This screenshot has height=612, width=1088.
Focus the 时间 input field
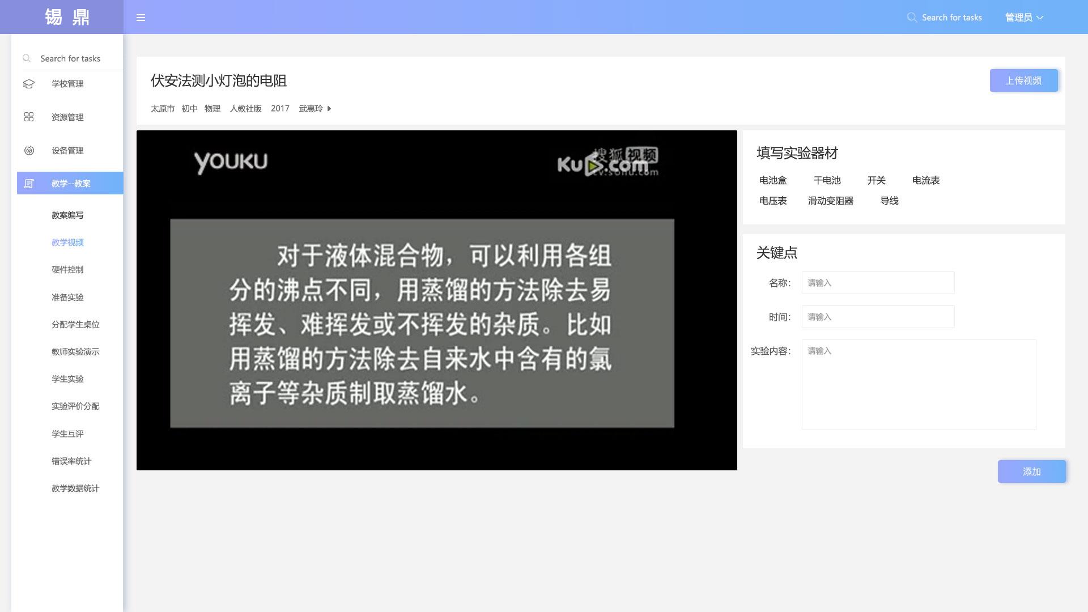pos(878,317)
